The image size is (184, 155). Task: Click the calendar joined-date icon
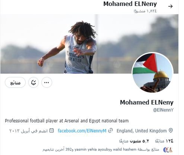(51, 130)
